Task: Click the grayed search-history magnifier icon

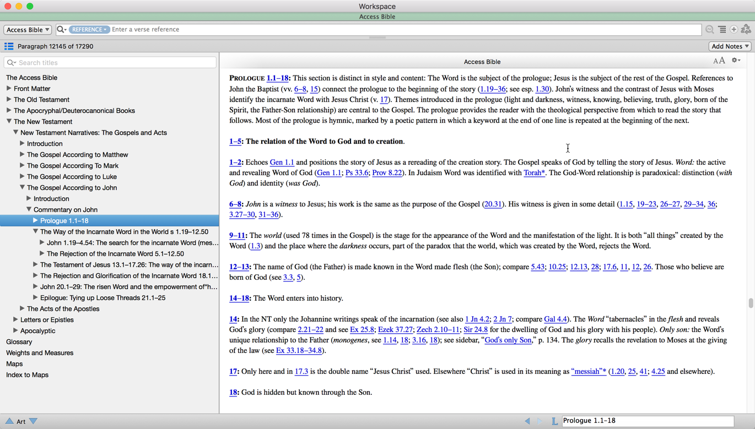Action: 710,29
